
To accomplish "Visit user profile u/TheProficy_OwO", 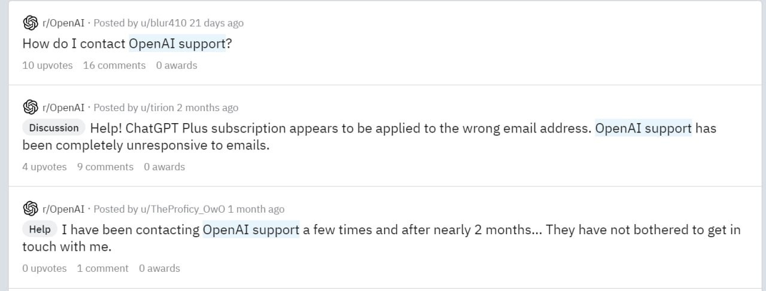I will pyautogui.click(x=183, y=209).
